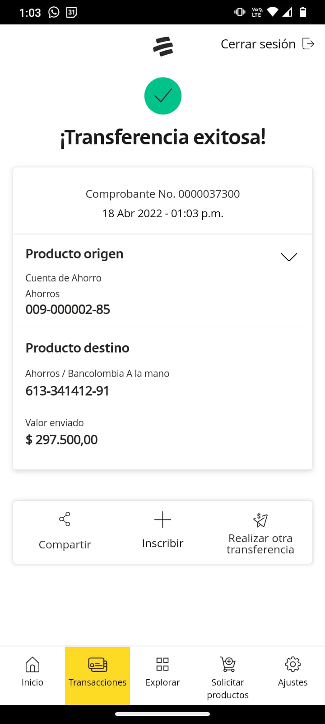Expand the Producto origen chevron

coord(289,257)
